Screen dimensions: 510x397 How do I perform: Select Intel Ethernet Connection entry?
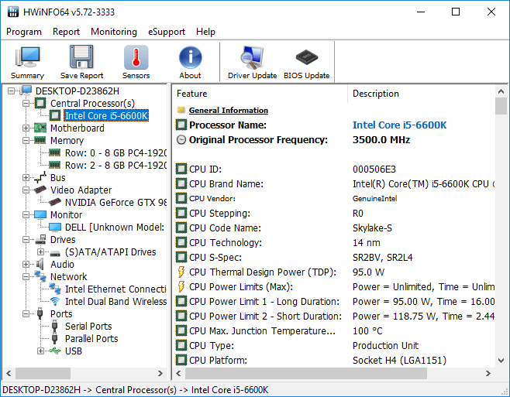115,289
